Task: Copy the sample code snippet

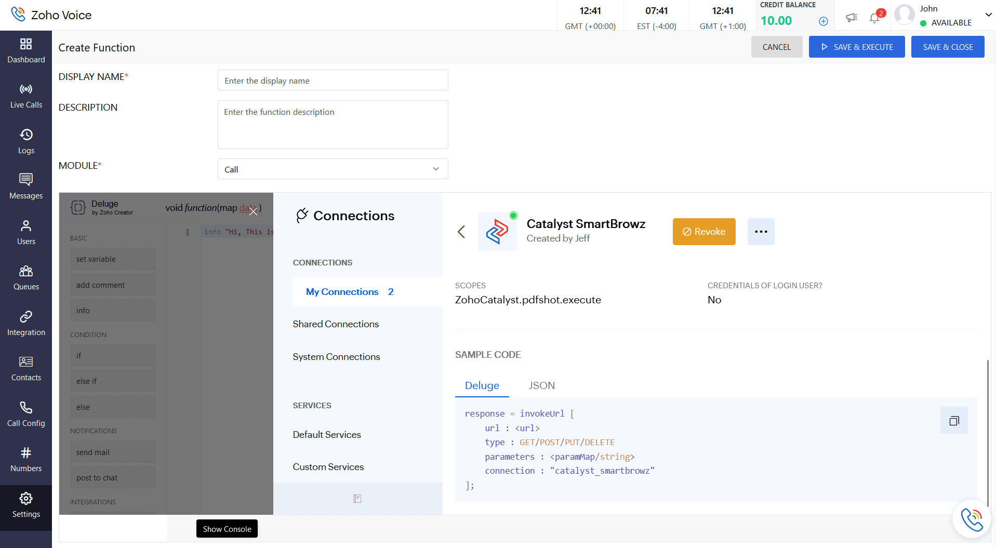Action: (x=953, y=421)
